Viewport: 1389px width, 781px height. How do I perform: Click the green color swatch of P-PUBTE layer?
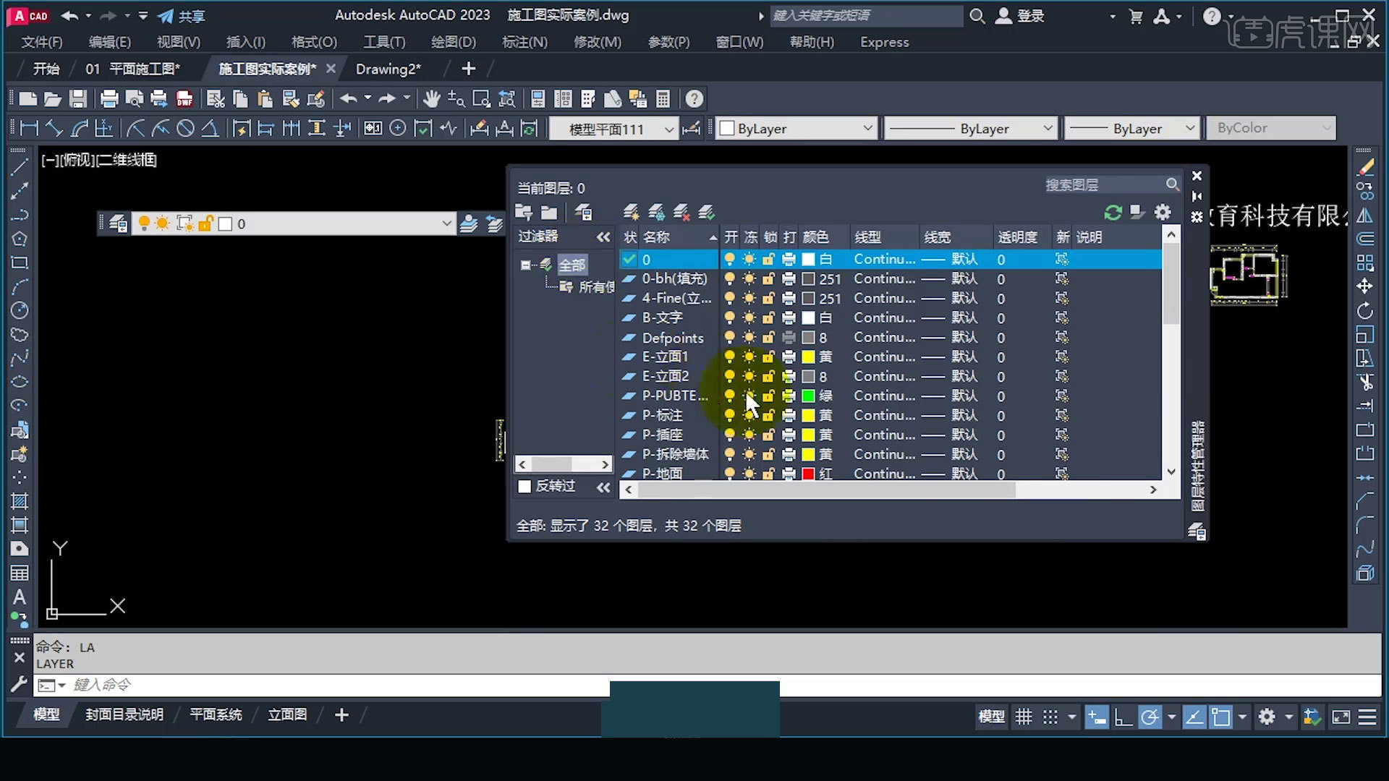pos(808,396)
